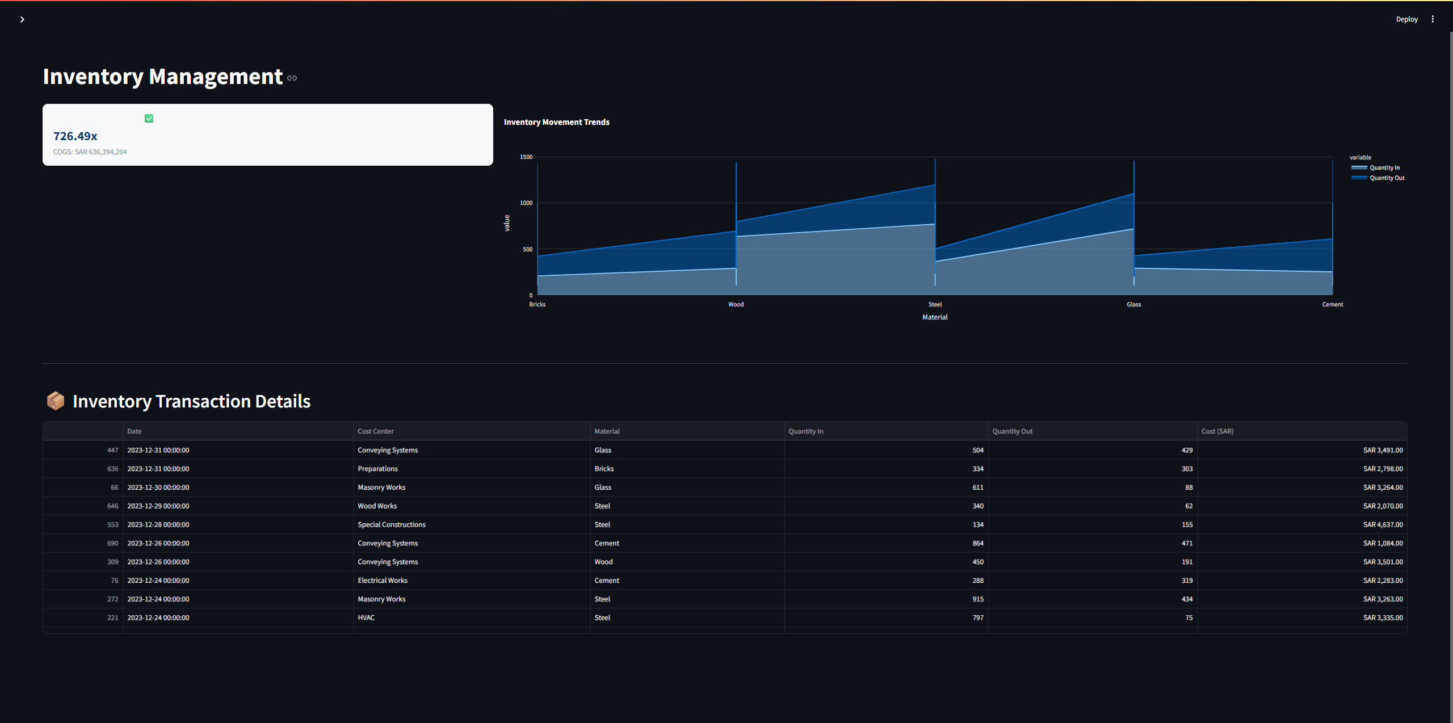Sort by the Cost (SAR) column header
The height and width of the screenshot is (723, 1453).
1302,431
